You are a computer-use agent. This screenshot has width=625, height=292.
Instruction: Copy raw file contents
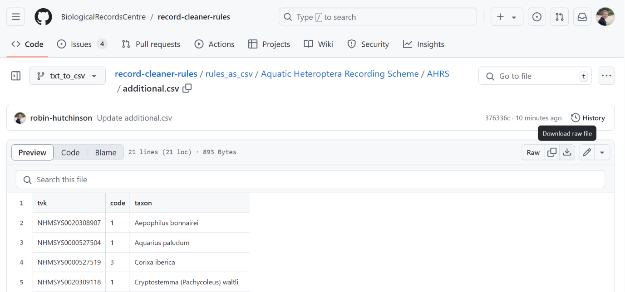tap(552, 152)
